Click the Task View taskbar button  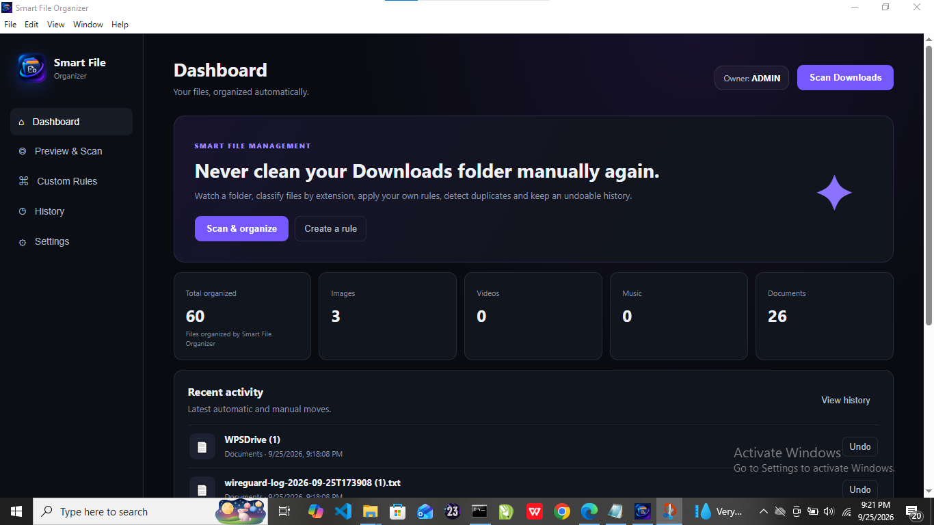point(284,511)
